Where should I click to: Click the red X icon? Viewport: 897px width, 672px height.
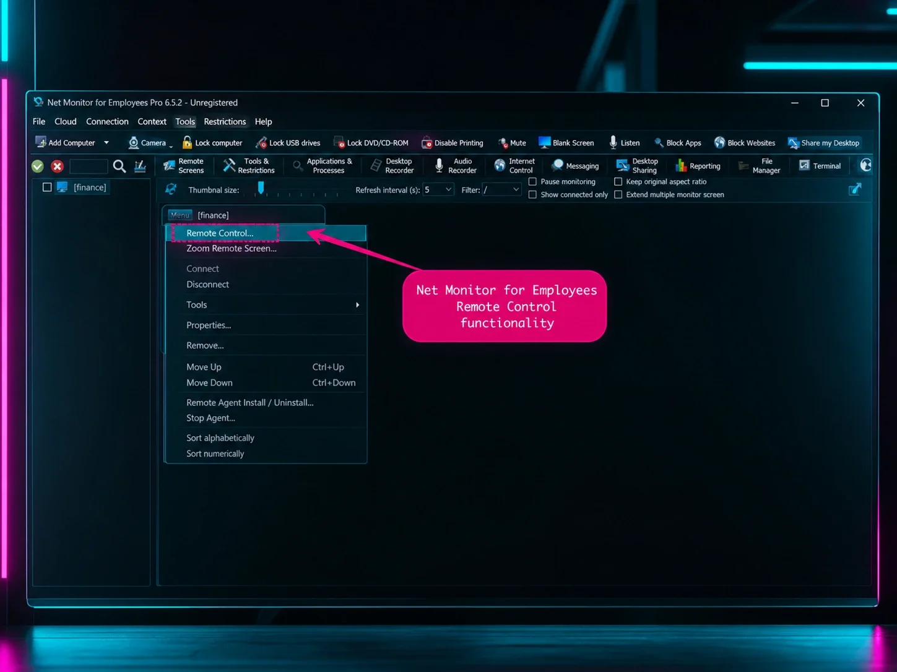point(58,166)
